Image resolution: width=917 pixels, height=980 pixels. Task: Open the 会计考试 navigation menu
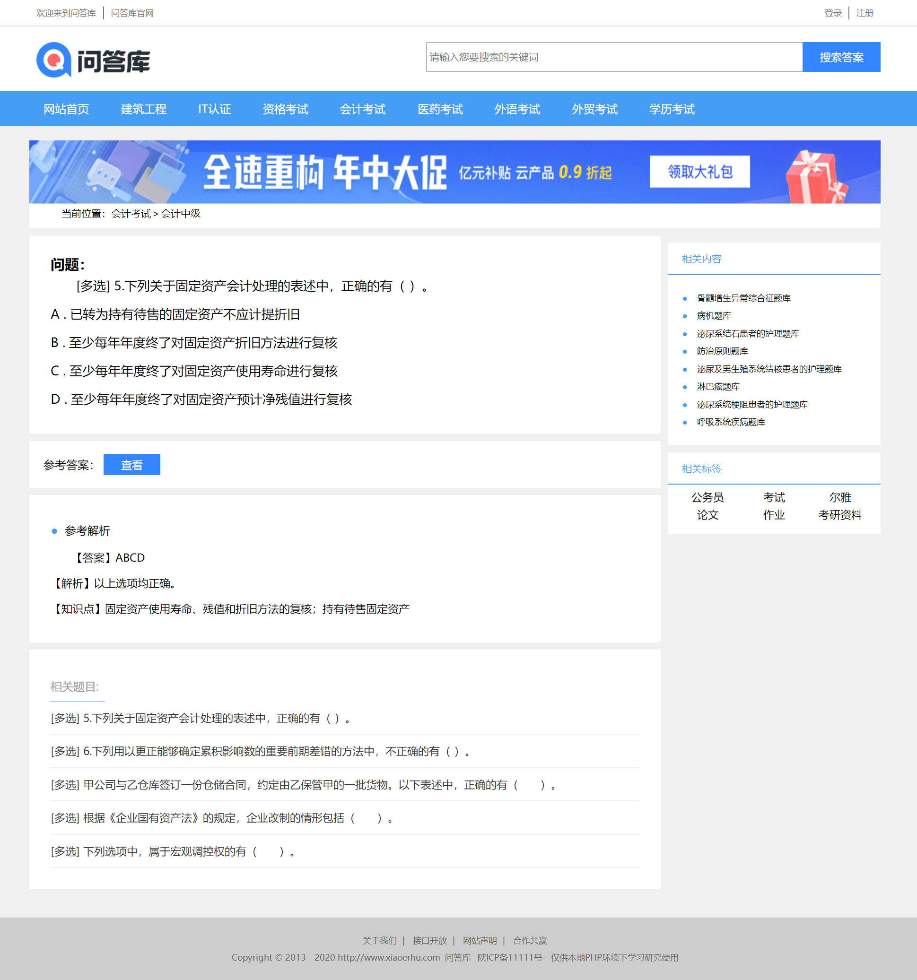pyautogui.click(x=363, y=109)
